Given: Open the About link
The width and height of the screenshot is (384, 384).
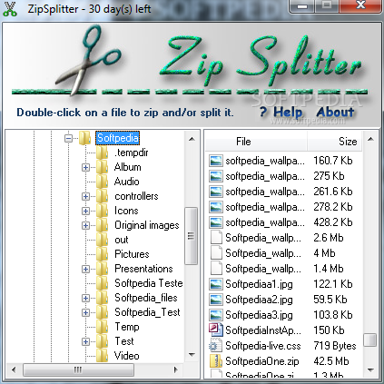Looking at the screenshot, I should 335,113.
